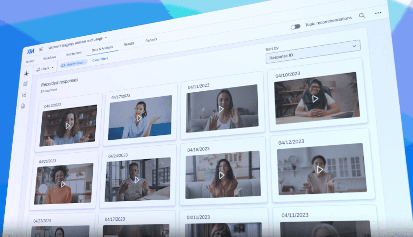Click the 04/23/2023 date text

click(x=42, y=221)
